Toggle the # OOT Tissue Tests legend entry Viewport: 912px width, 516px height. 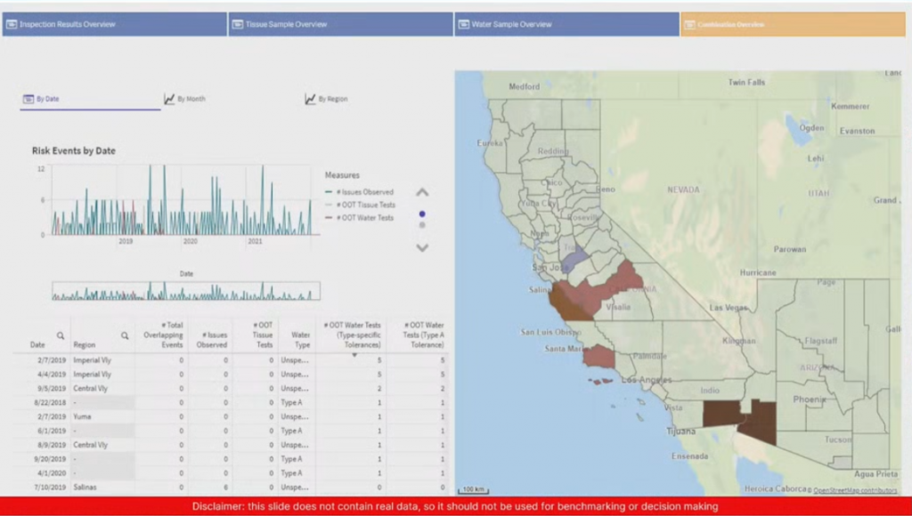(360, 205)
